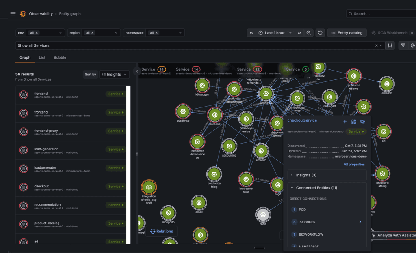Select the load-generator graph node
This screenshot has height=253, width=416.
pos(246,179)
